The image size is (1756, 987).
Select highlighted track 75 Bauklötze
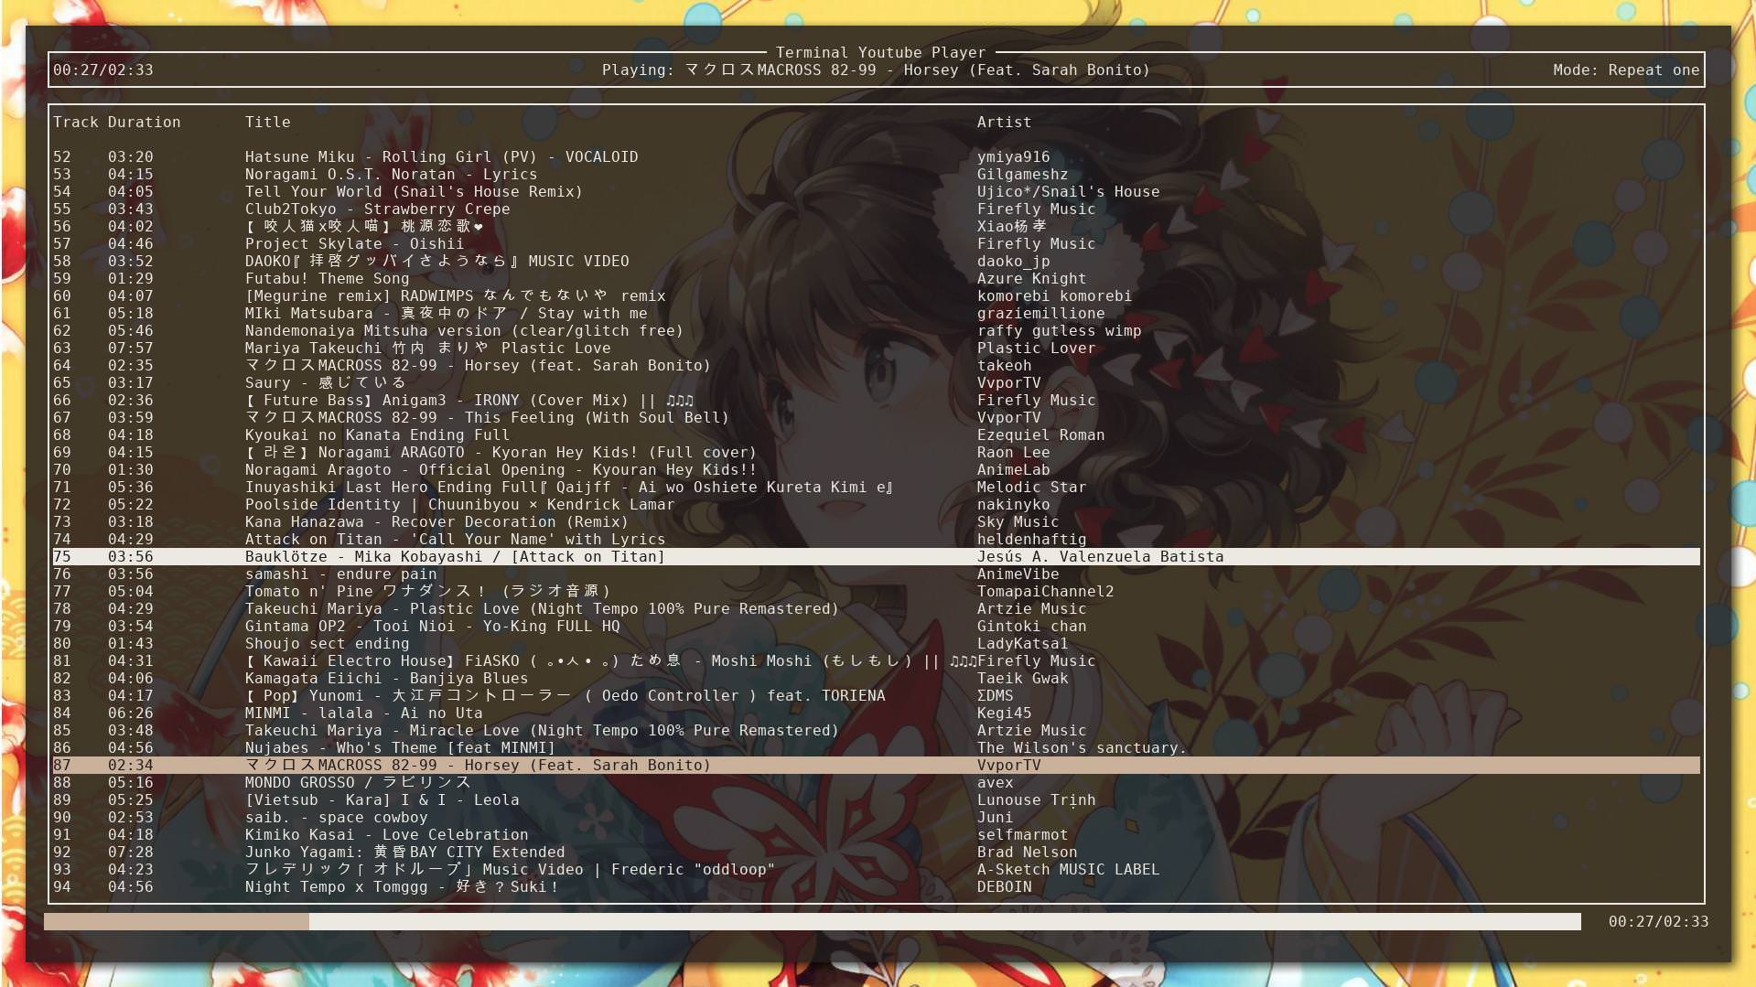click(454, 557)
